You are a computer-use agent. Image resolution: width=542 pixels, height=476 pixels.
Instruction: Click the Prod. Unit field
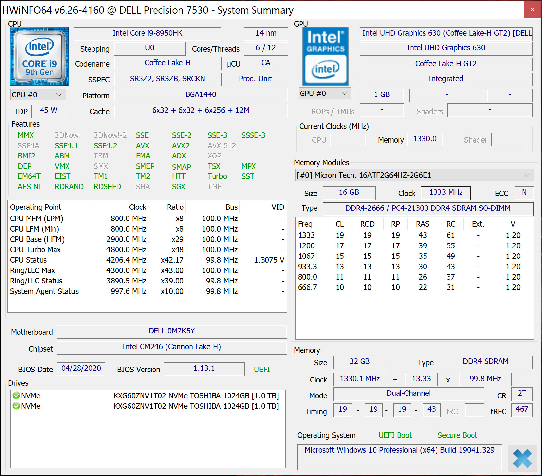(255, 79)
